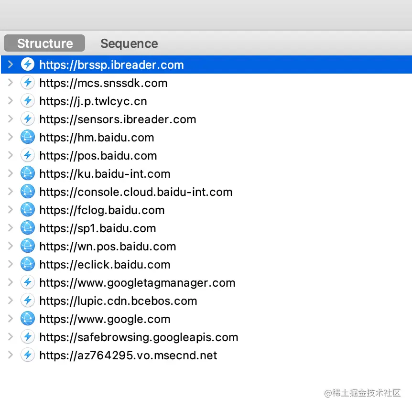The height and width of the screenshot is (409, 412).
Task: Switch to the Sequence tab
Action: pos(129,43)
